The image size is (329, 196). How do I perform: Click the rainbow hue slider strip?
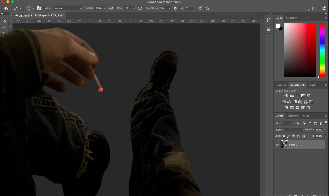pos(322,50)
